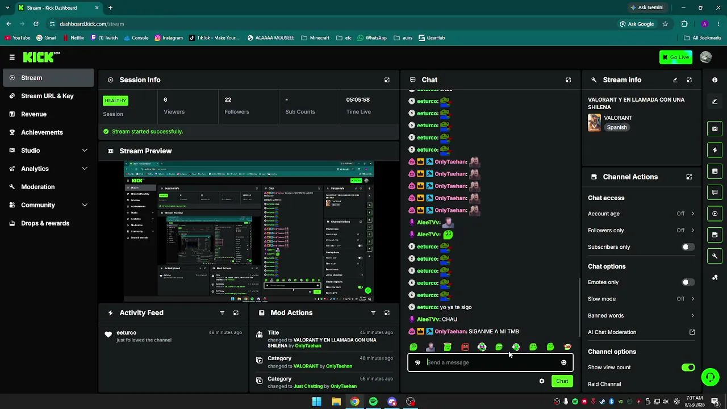727x409 pixels.
Task: Open Chrome extensions puzzle icon
Action: coord(684,24)
